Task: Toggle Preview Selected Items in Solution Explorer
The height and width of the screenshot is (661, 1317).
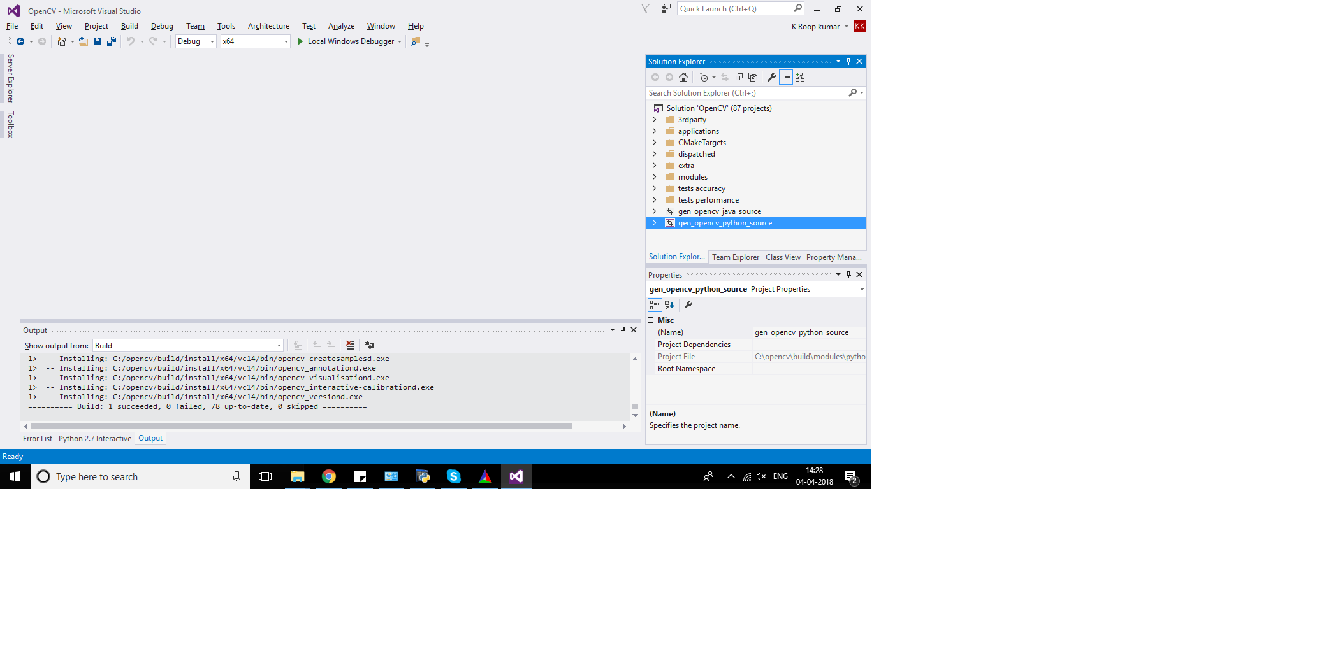Action: (786, 77)
